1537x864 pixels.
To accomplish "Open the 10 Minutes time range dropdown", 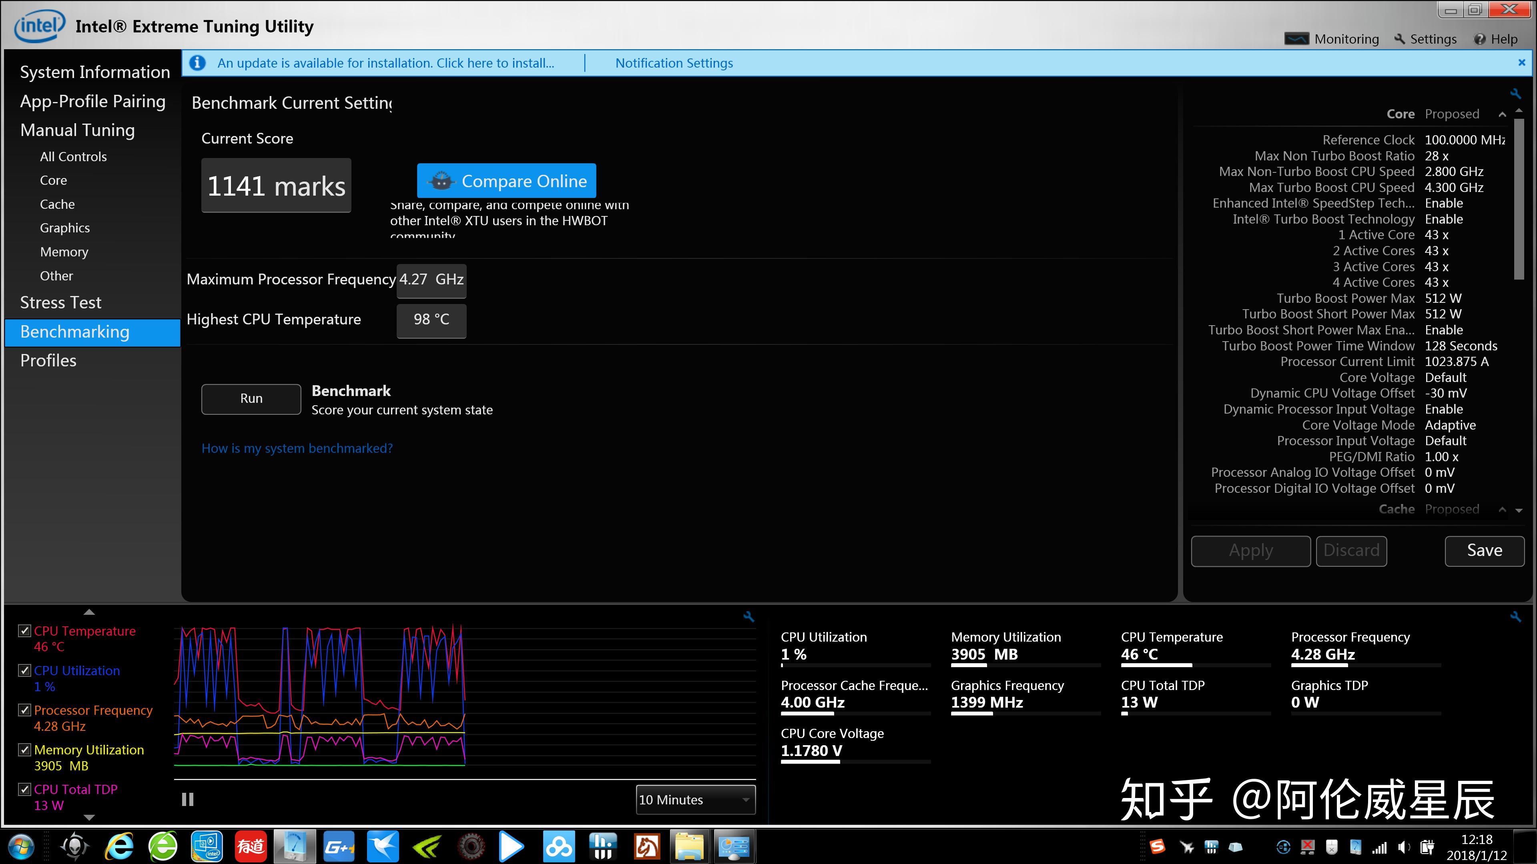I will tap(695, 800).
